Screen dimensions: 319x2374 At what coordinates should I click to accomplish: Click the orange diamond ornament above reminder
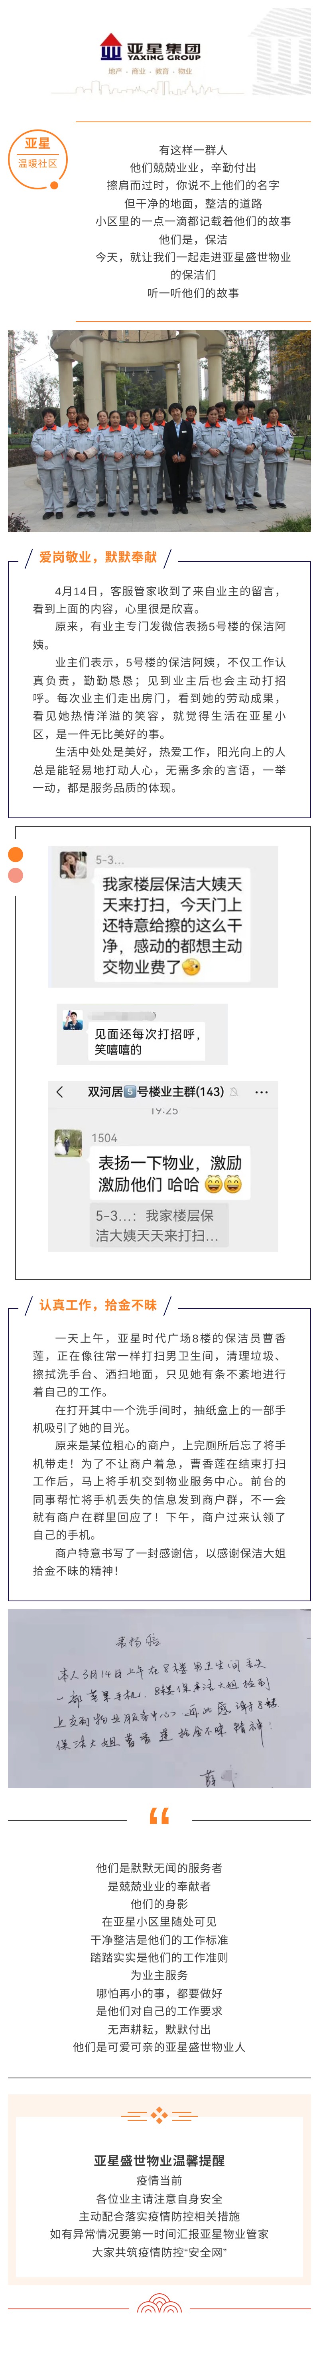click(x=159, y=2115)
